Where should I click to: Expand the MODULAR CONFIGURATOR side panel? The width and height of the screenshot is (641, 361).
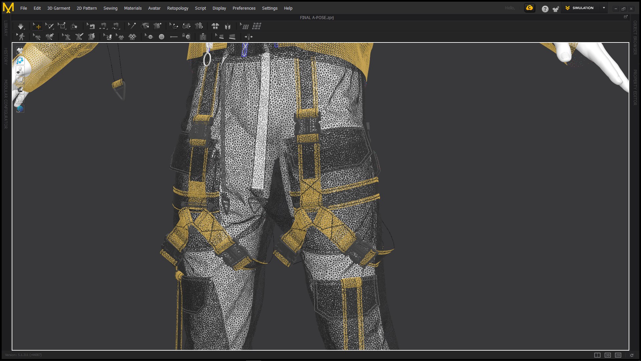point(6,104)
